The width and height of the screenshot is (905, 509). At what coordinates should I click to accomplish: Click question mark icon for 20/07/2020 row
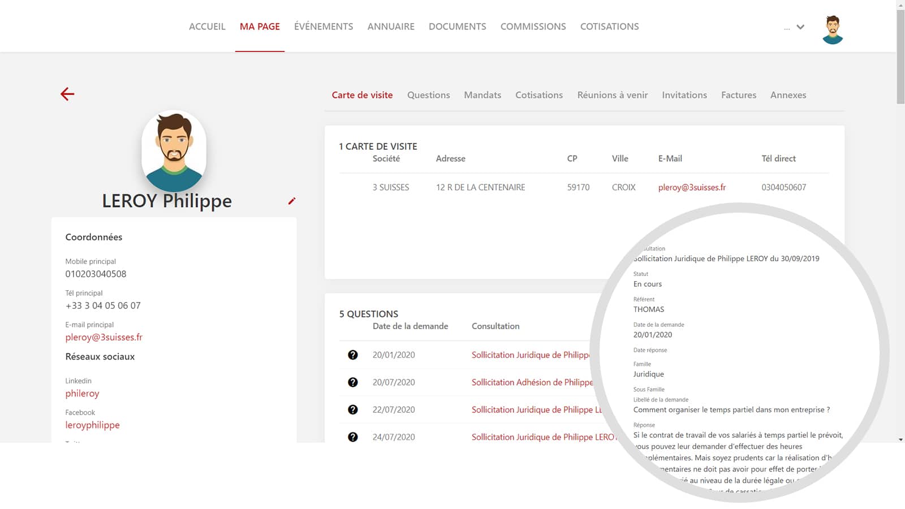point(353,382)
